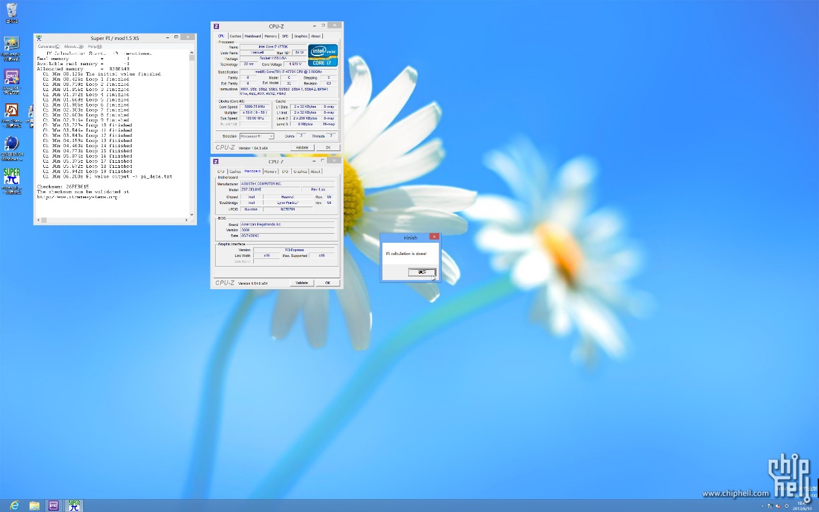The image size is (819, 512).
Task: Close the Finish dialog
Action: [x=434, y=237]
